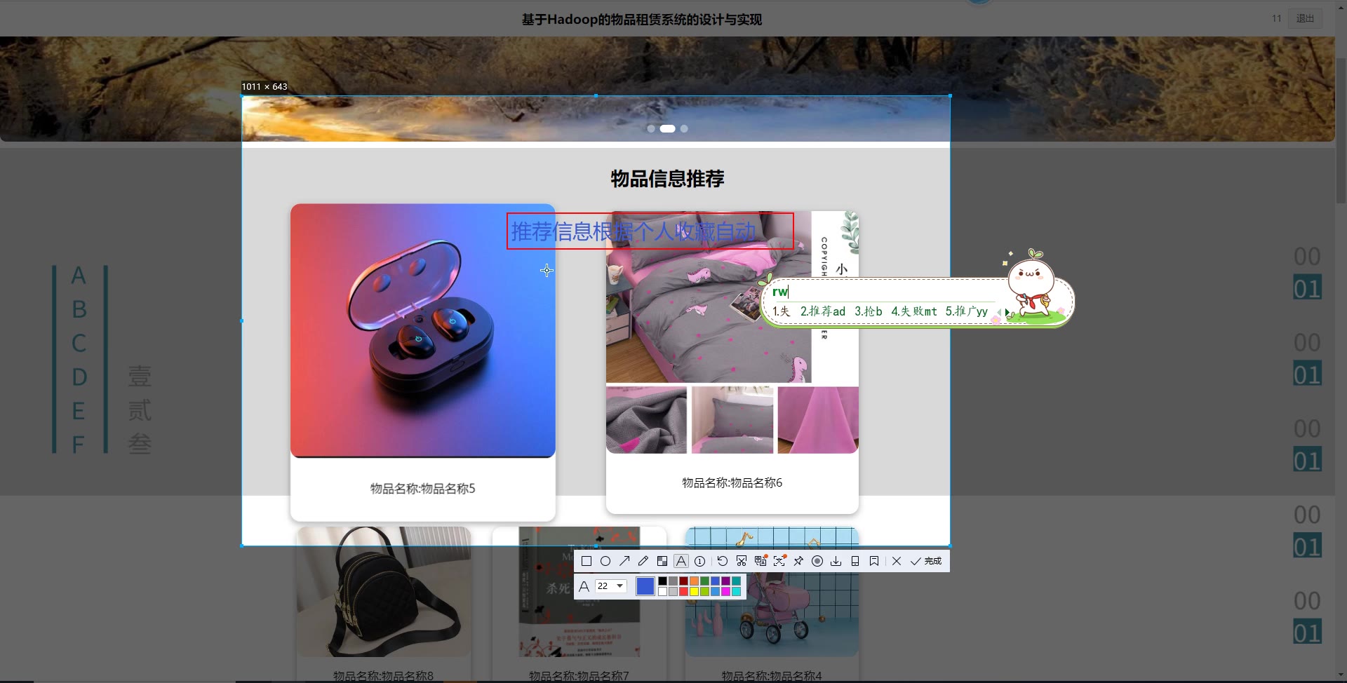Select the mosaic blur tool

point(662,561)
